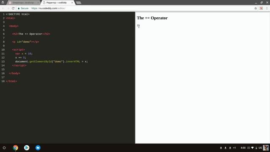Click the closing </body> tag line
The image size is (270, 152).
[x=14, y=73]
